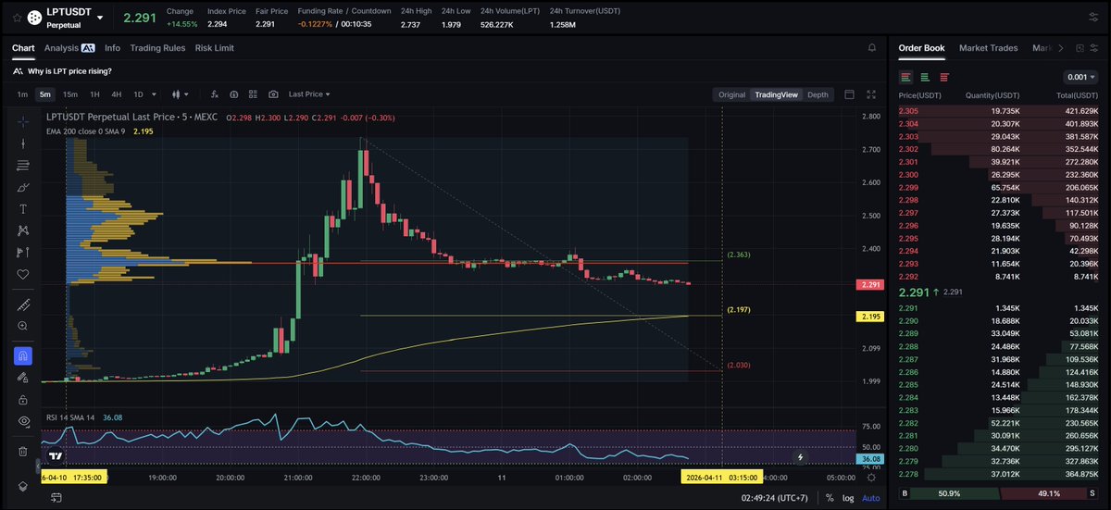This screenshot has height=510, width=1111.
Task: Toggle percent scale on chart
Action: click(830, 498)
